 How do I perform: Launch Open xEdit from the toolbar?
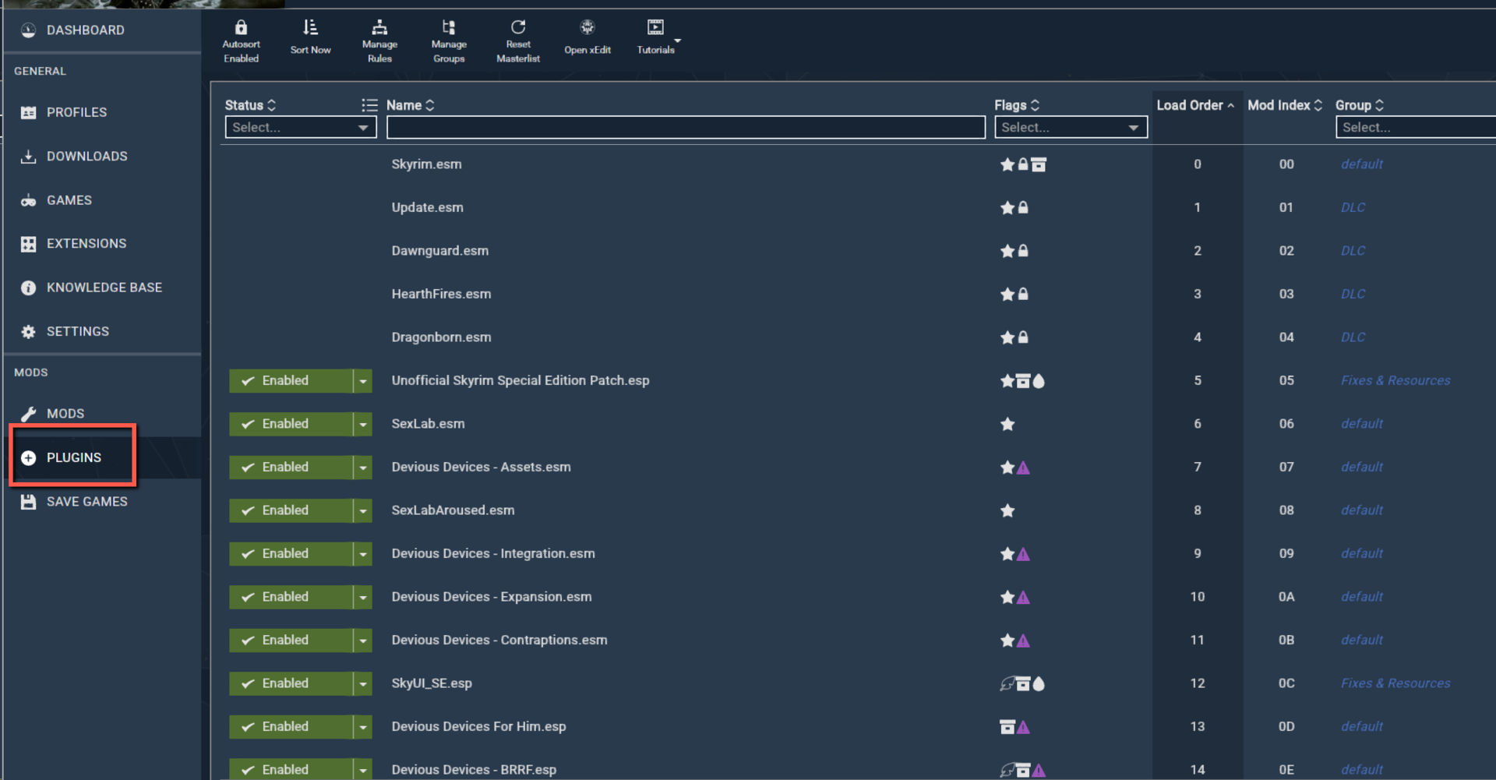[587, 38]
